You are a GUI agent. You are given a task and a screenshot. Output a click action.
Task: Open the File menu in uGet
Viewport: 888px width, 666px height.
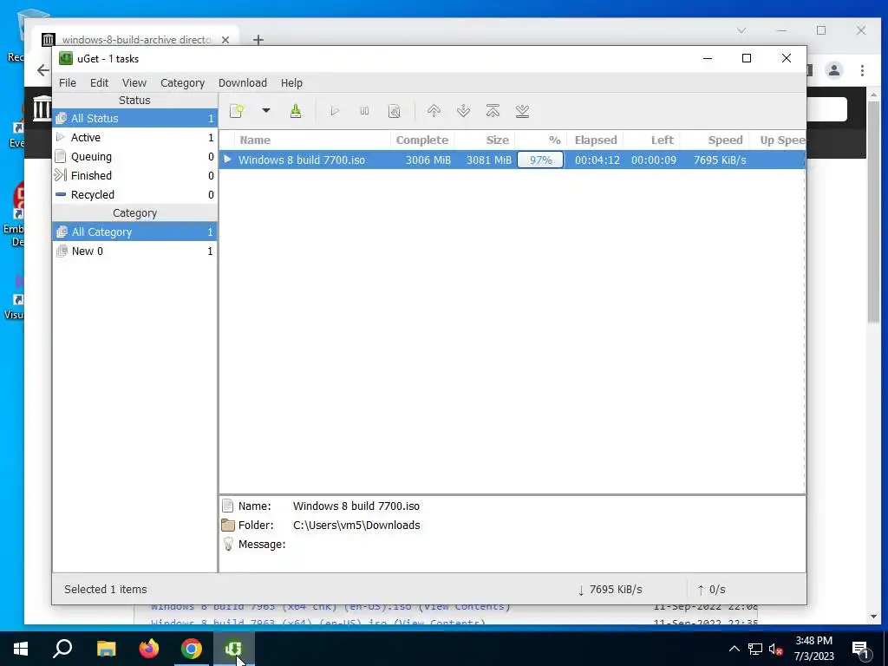click(68, 82)
